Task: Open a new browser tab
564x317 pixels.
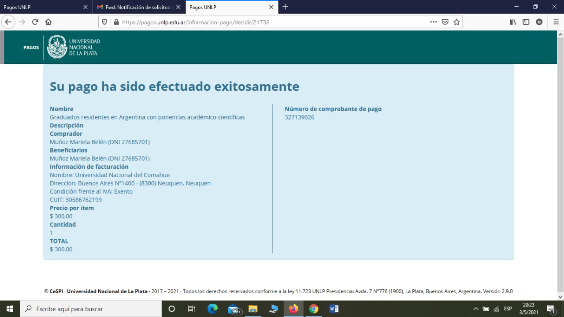Action: click(285, 7)
